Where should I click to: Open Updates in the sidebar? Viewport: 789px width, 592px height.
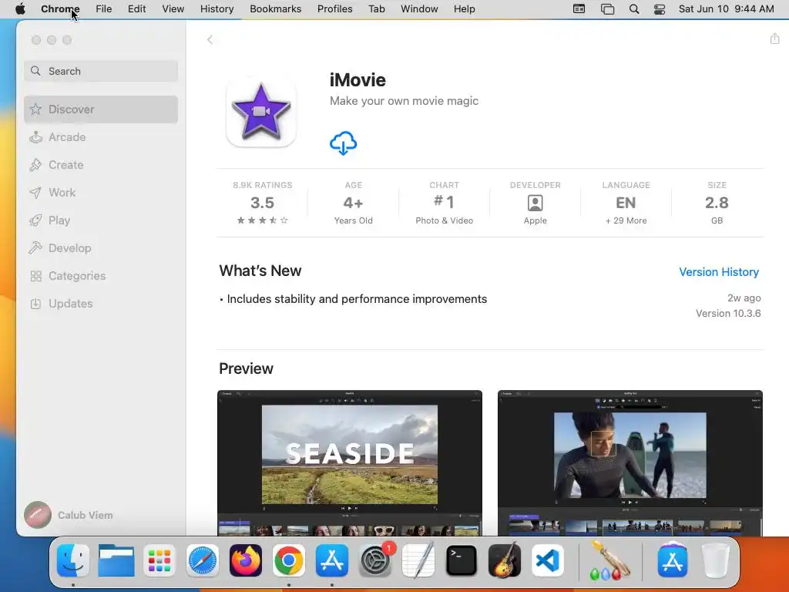101,304
